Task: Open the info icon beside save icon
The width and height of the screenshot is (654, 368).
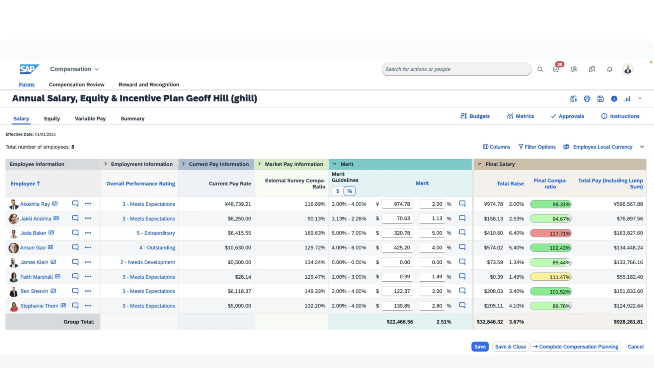Action: pos(614,99)
